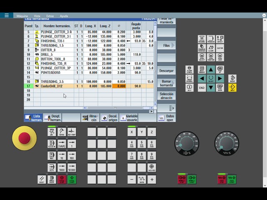The width and height of the screenshot is (267, 200).
Task: Click the cursor right arrow key
Action: [x=220, y=79]
